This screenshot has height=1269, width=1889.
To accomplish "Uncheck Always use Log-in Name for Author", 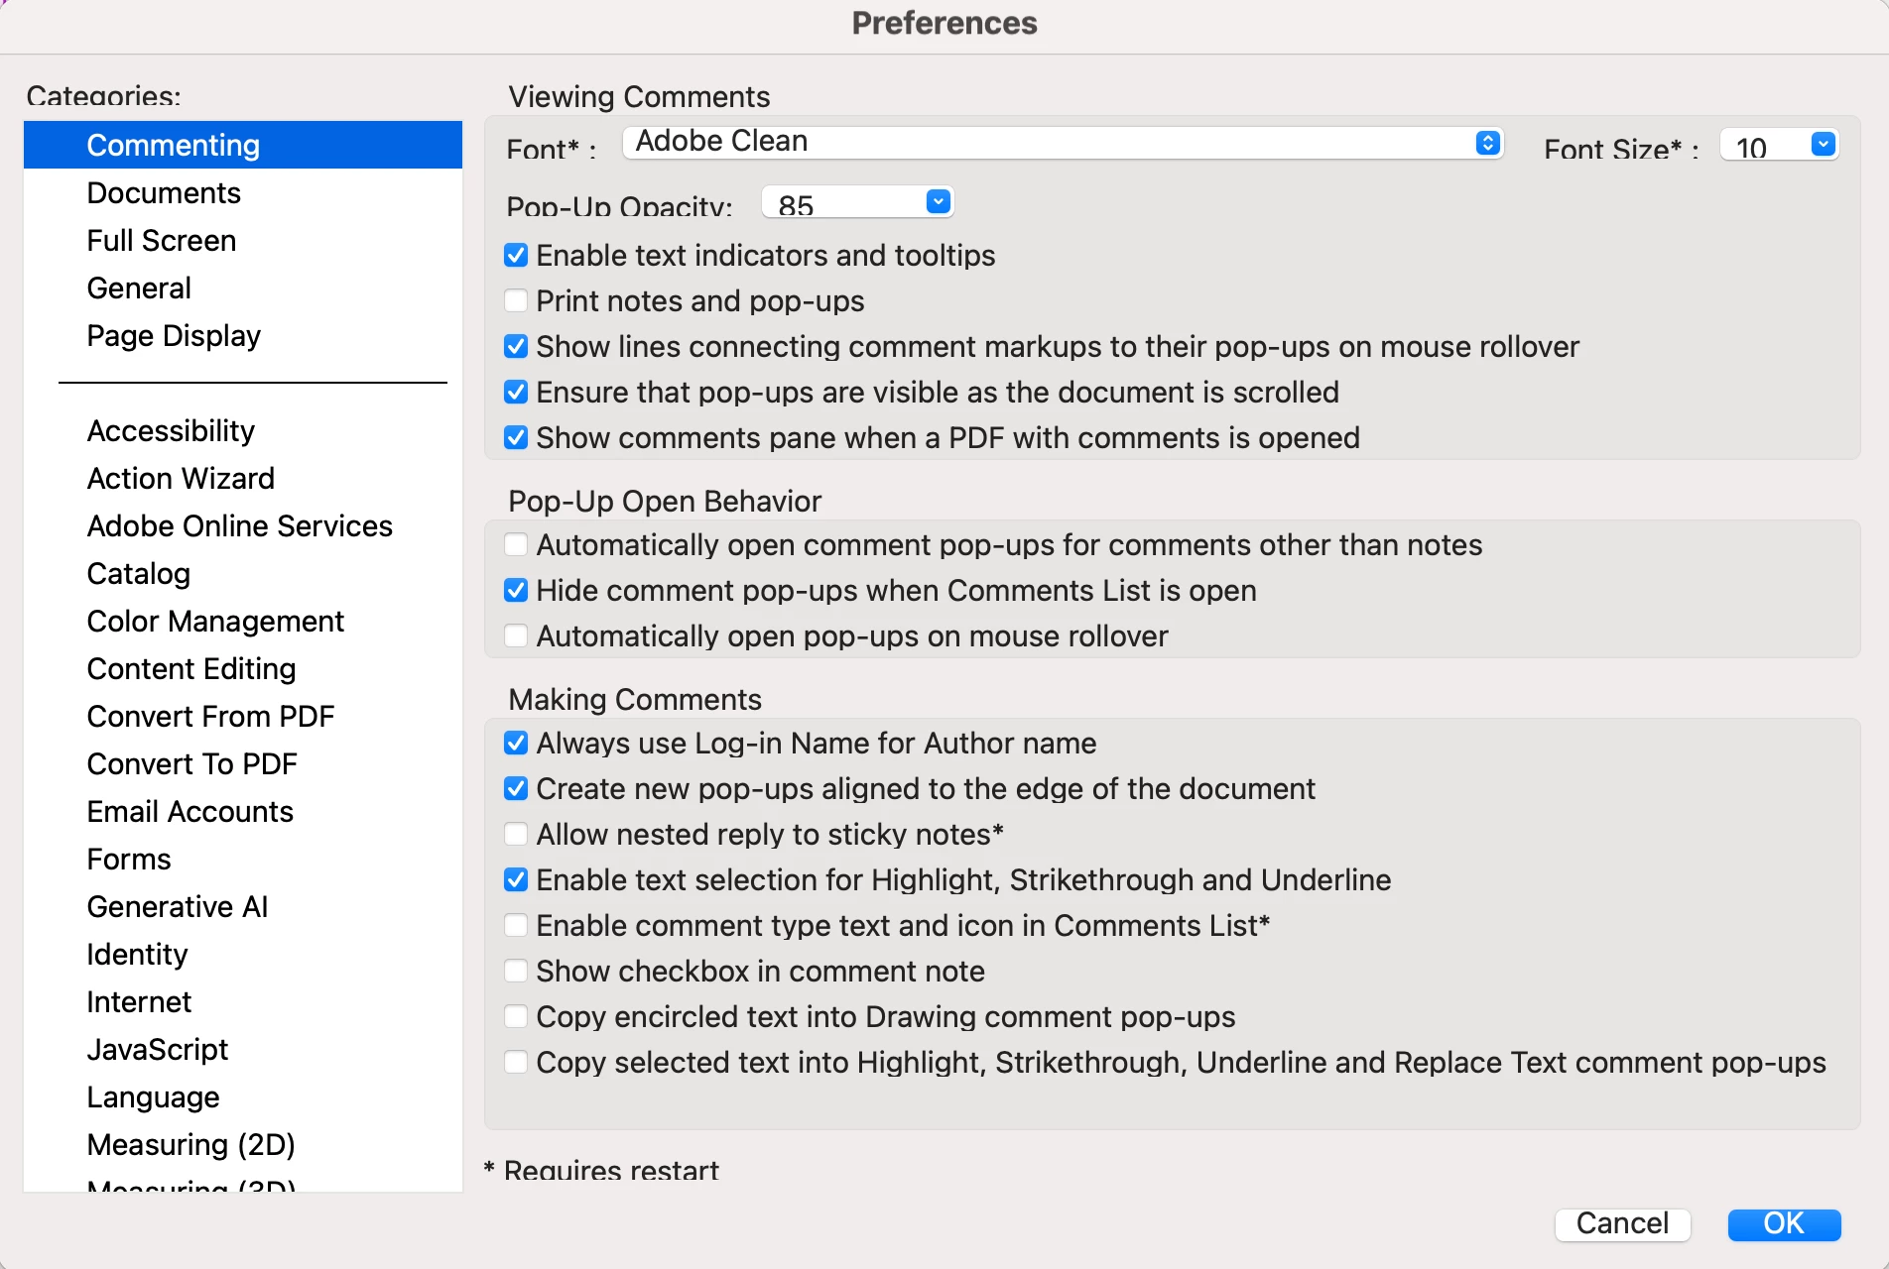I will [516, 744].
